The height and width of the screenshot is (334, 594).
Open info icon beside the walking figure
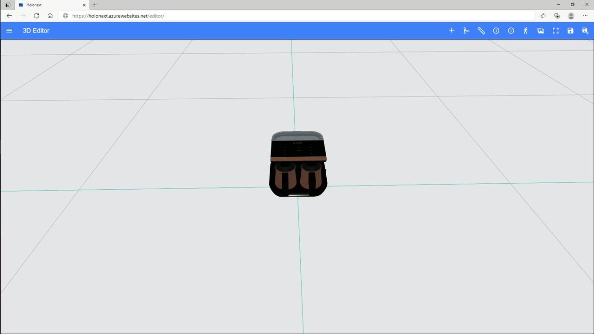pos(511,31)
